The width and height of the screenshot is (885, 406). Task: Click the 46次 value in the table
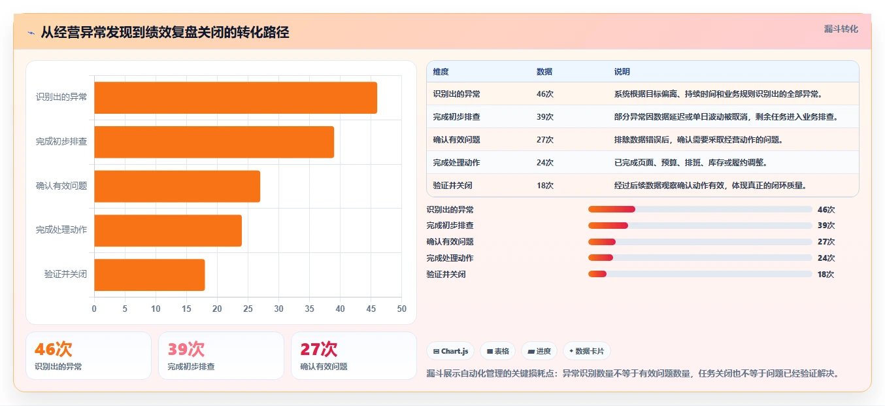[545, 94]
